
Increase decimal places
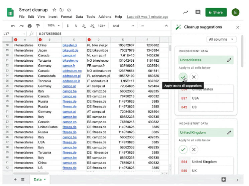(x=92, y=26)
